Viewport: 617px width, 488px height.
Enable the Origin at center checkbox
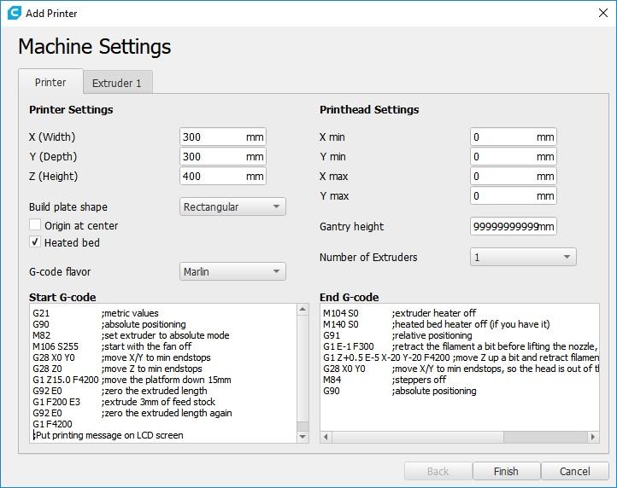pyautogui.click(x=35, y=225)
